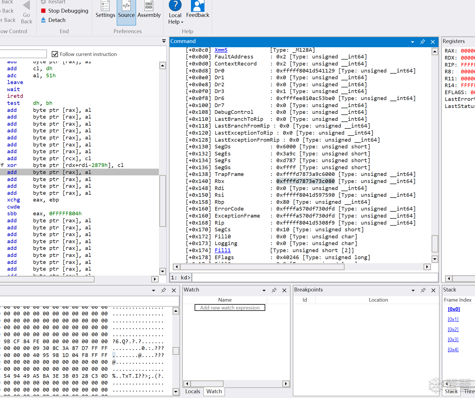Switch to the Locals tab
The height and width of the screenshot is (398, 475).
coord(193,391)
